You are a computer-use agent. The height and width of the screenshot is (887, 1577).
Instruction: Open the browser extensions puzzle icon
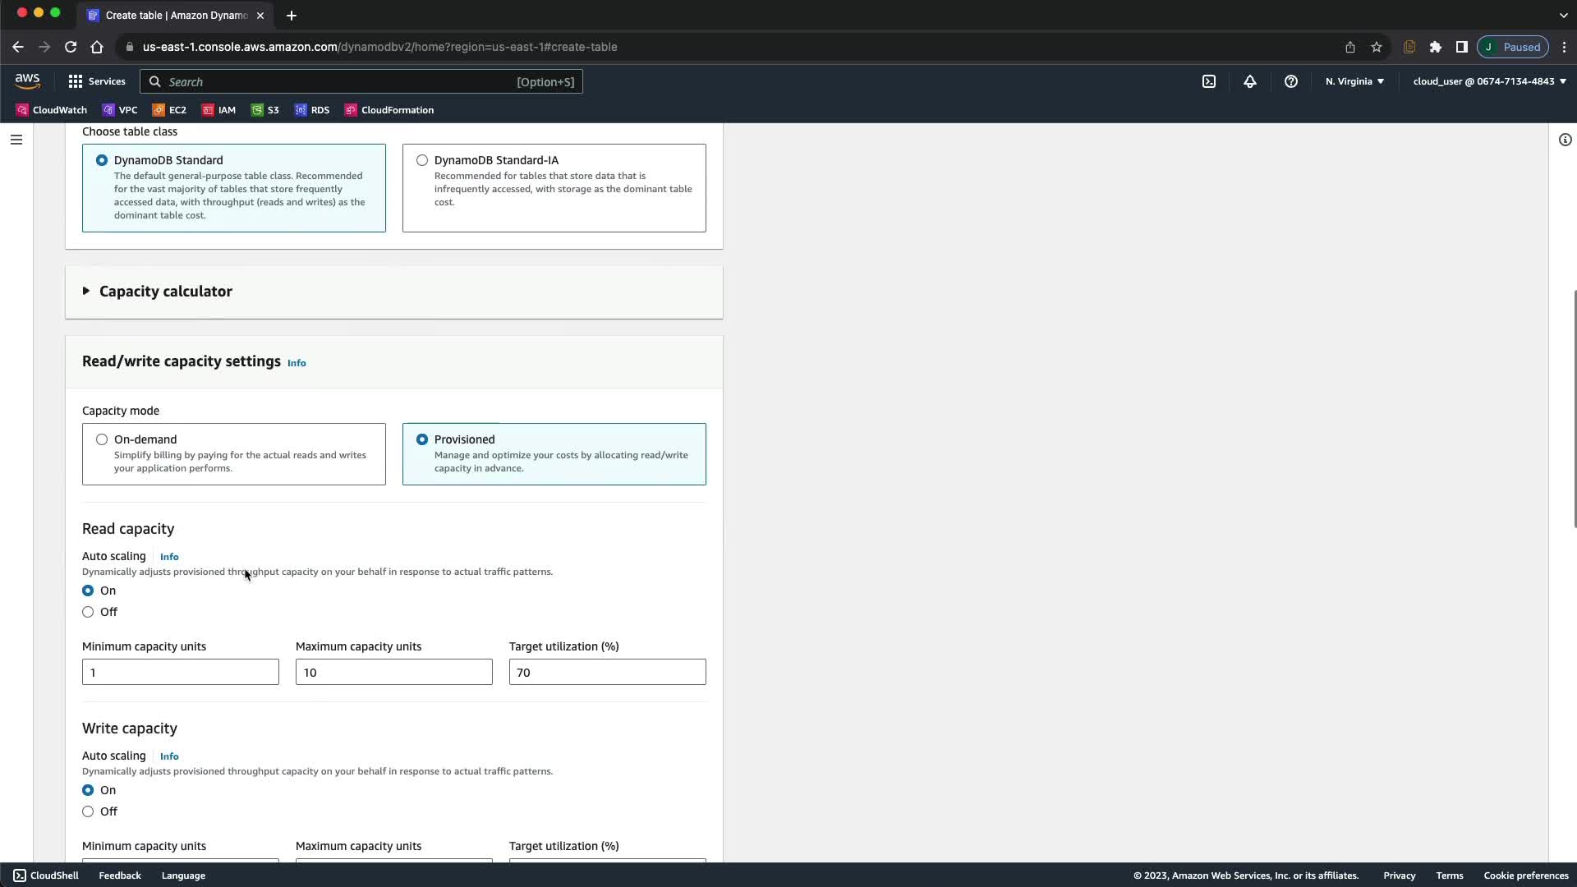(1435, 47)
